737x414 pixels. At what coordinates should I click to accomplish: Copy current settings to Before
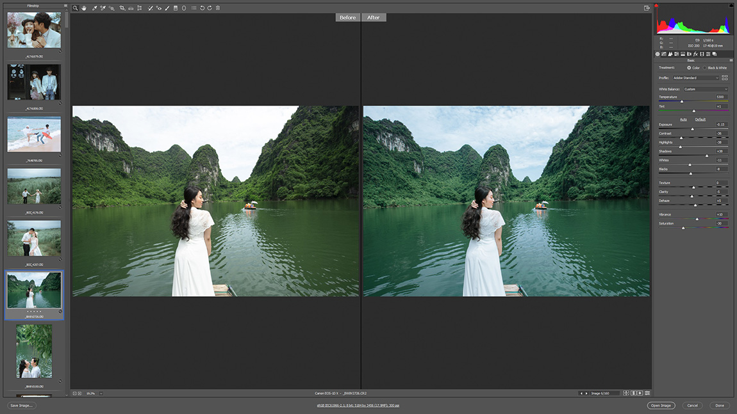pyautogui.click(x=640, y=393)
